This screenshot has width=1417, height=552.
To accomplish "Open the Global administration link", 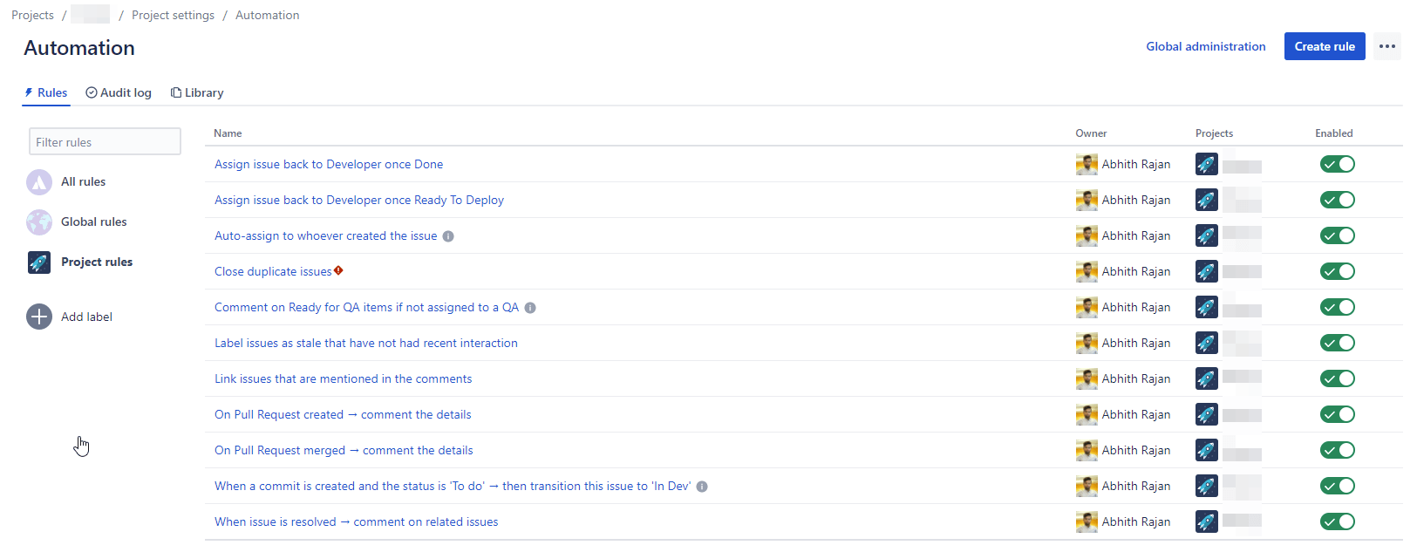I will tap(1205, 47).
